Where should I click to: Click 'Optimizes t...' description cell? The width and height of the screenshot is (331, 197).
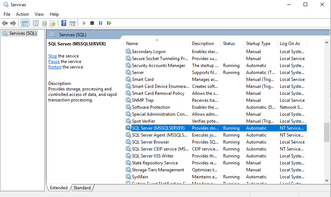204,170
